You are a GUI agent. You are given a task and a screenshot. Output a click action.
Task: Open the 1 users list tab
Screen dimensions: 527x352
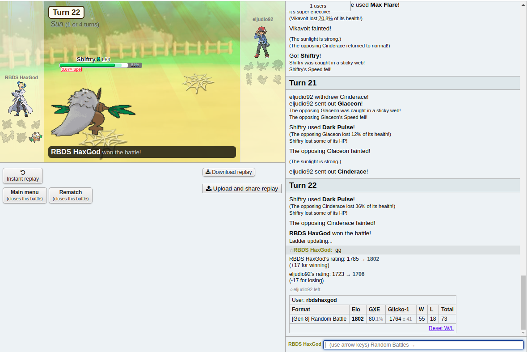318,6
